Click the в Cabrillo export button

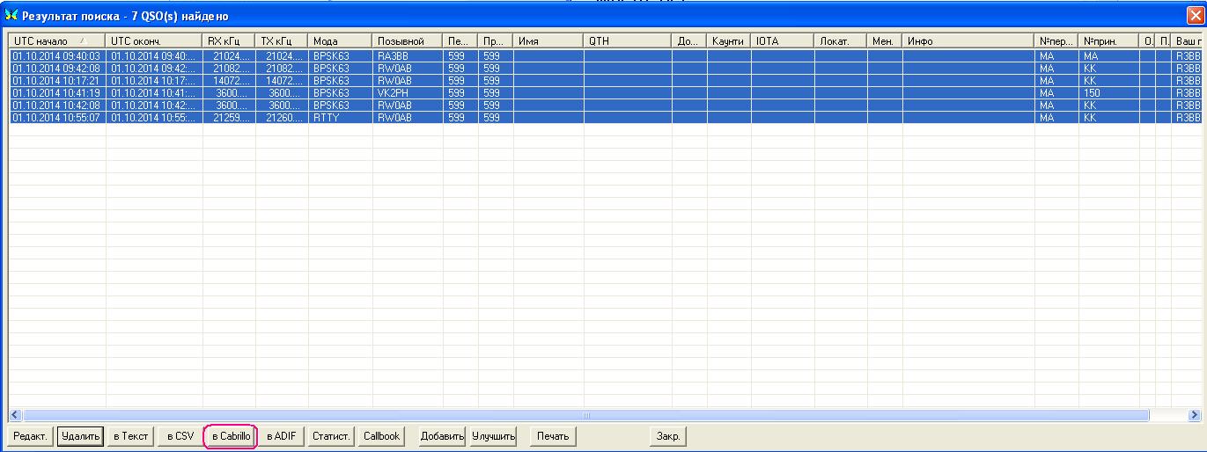pyautogui.click(x=231, y=436)
